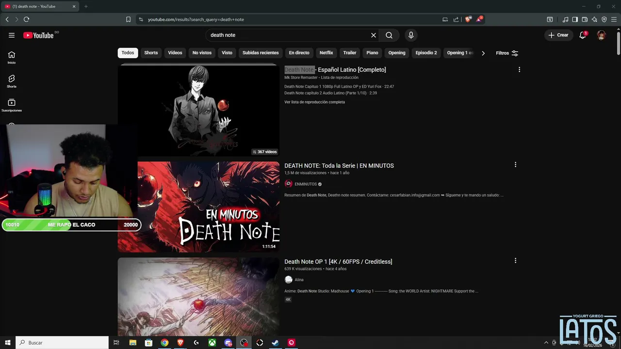The width and height of the screenshot is (621, 349).
Task: Open Death Note OP 1 4K title
Action: pos(338,262)
